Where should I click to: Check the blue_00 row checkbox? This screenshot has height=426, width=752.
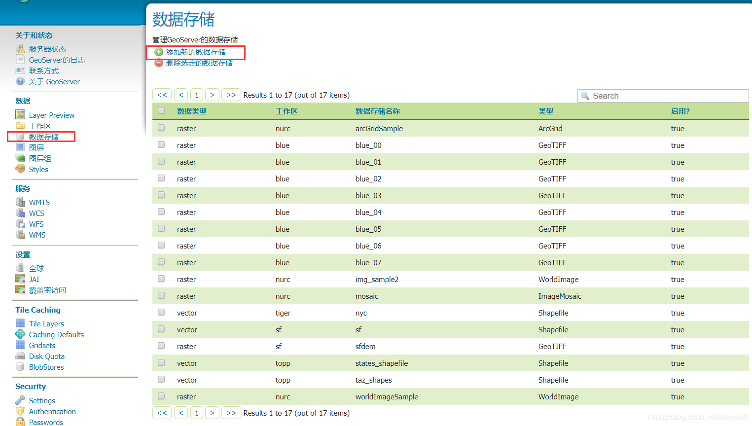click(x=161, y=144)
